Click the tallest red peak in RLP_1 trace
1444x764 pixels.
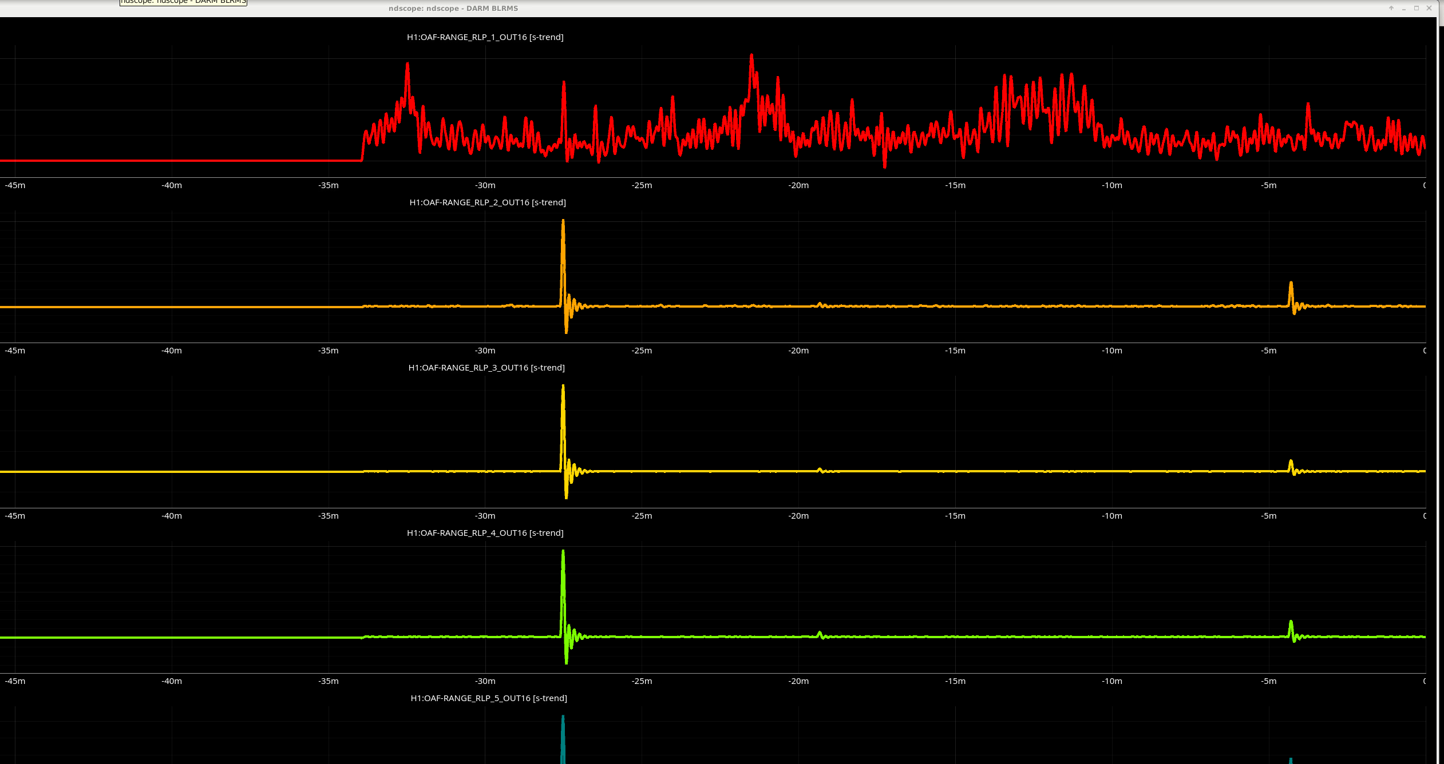click(751, 56)
